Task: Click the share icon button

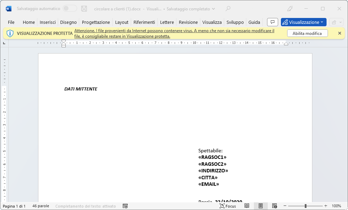Action: tap(334, 22)
